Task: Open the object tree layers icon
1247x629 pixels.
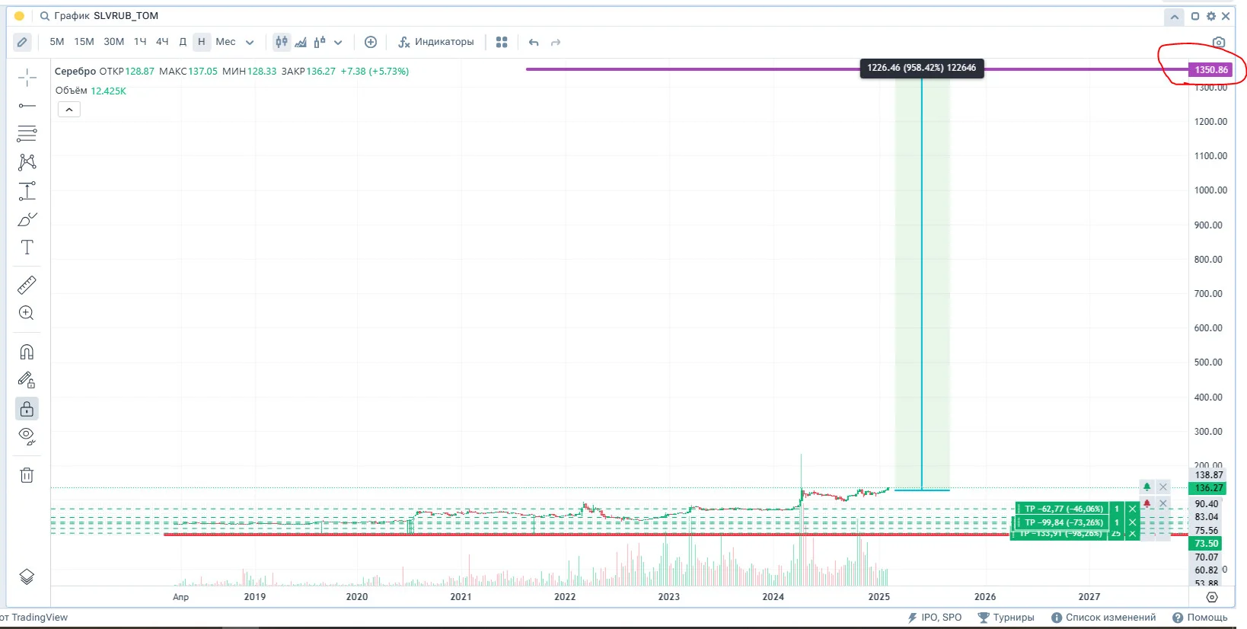Action: click(x=27, y=576)
